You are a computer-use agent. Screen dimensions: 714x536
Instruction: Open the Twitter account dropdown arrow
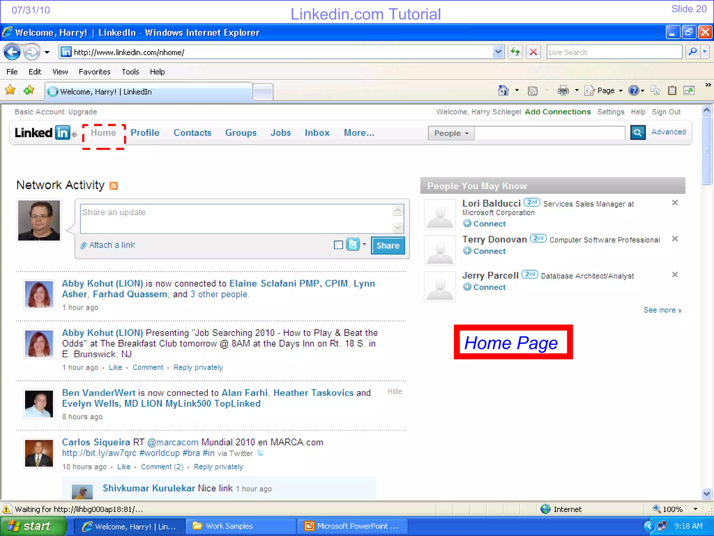pos(364,244)
